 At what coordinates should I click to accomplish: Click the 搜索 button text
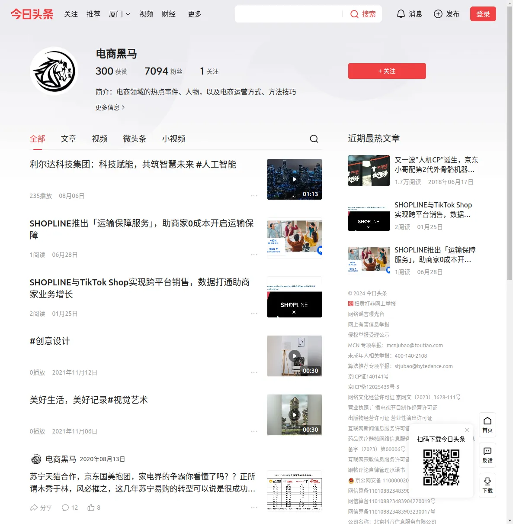(369, 14)
